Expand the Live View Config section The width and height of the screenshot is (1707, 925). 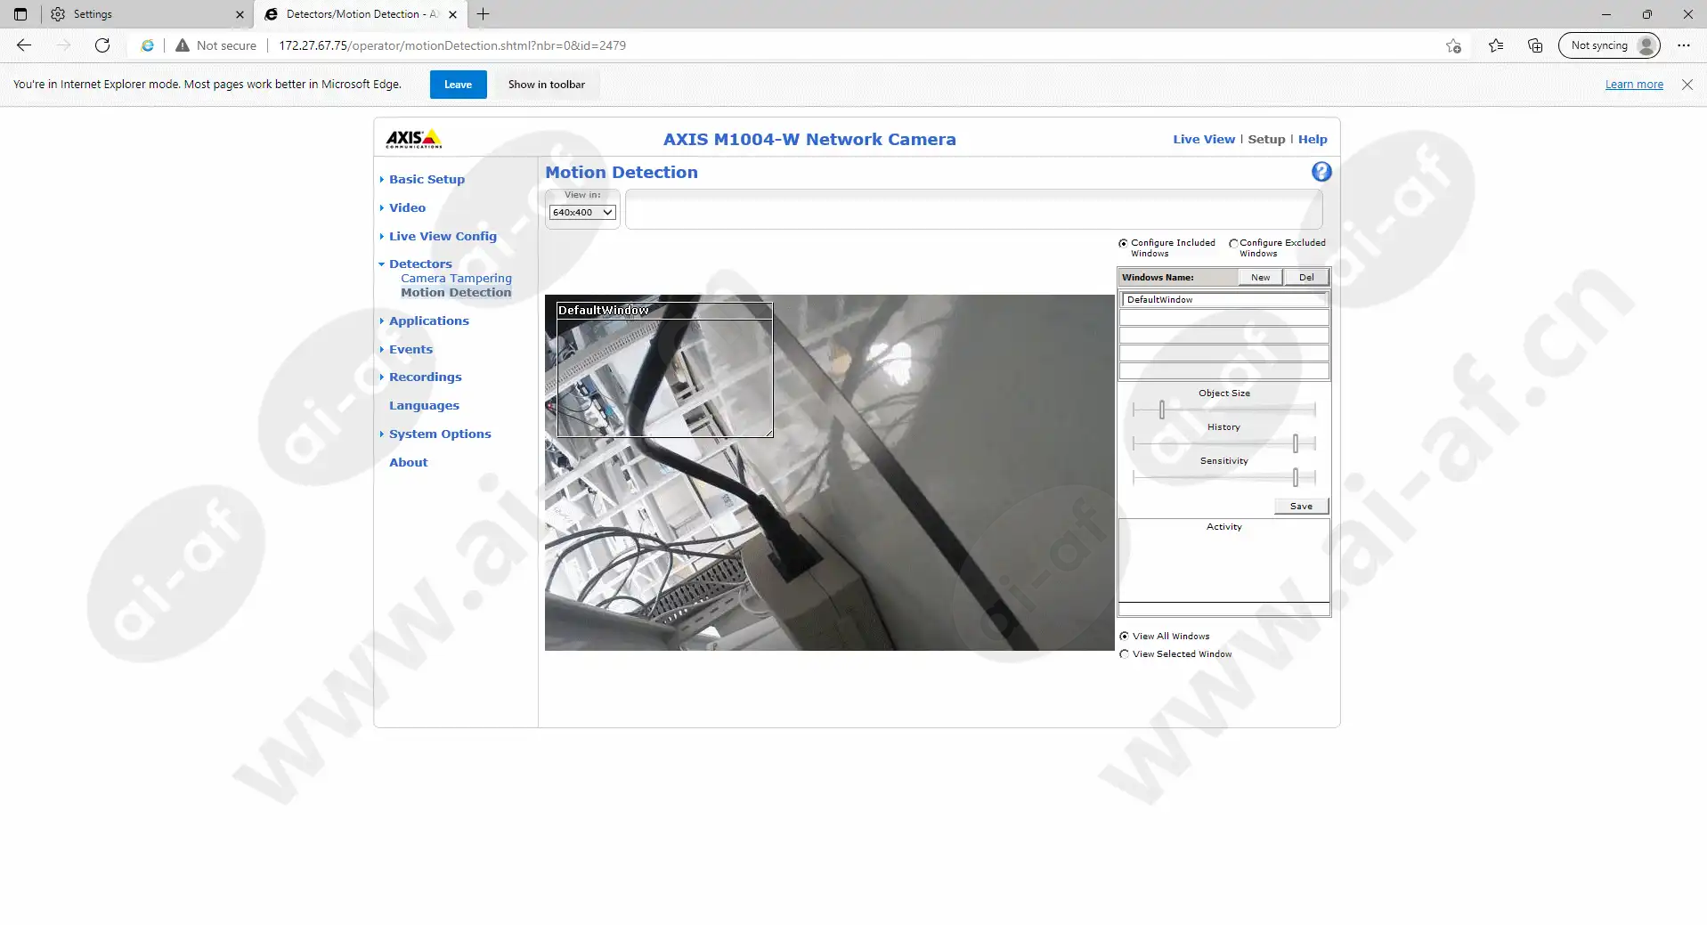pyautogui.click(x=443, y=236)
